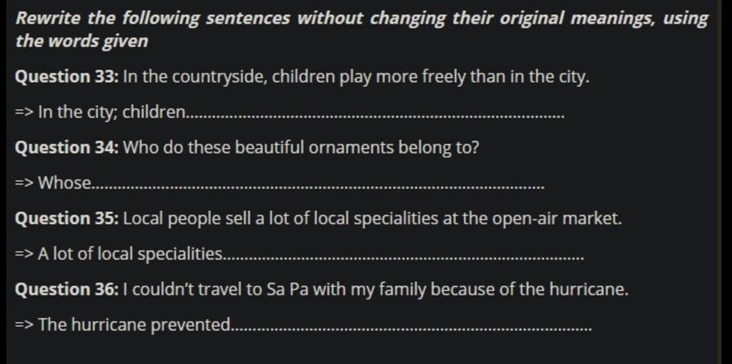Click the Question 34 label
The image size is (732, 364).
pyautogui.click(x=67, y=147)
